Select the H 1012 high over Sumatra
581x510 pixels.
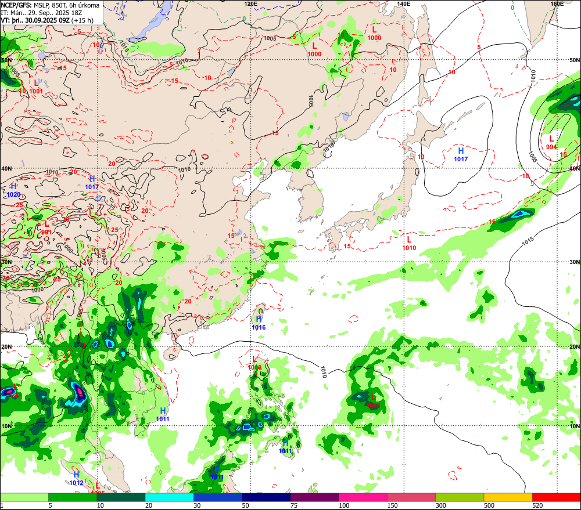click(x=76, y=479)
